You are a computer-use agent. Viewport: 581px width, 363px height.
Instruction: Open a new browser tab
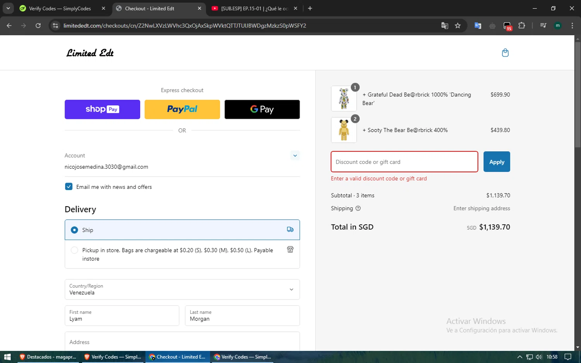(310, 9)
